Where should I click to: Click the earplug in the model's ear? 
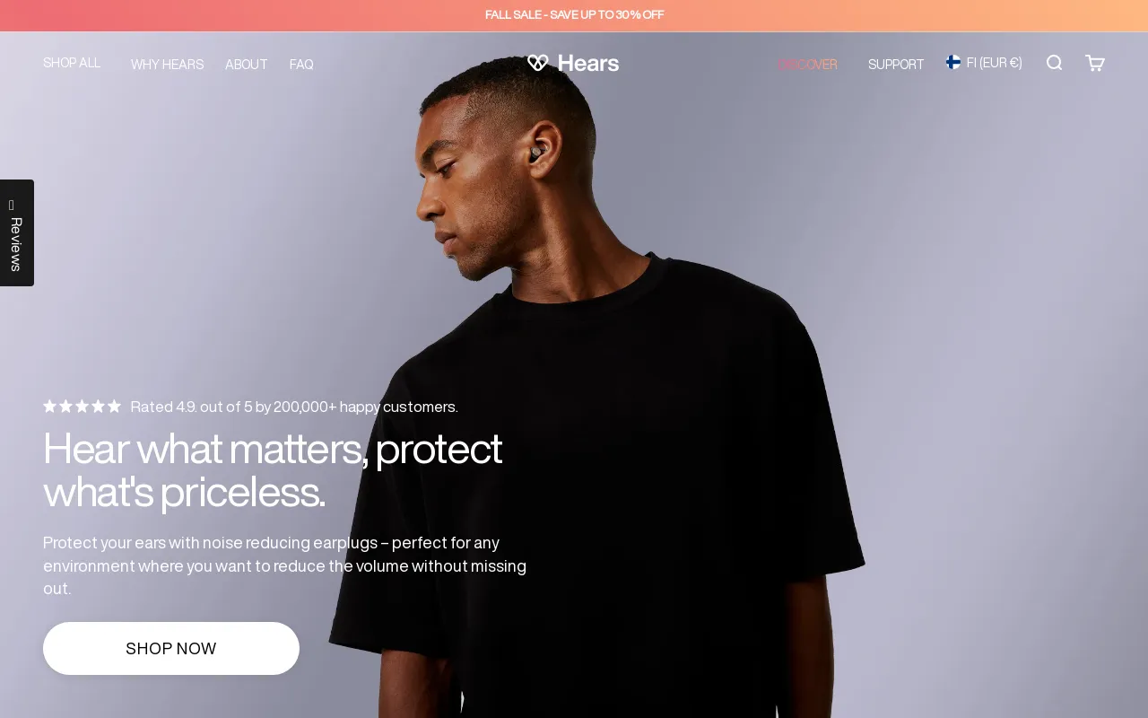[x=535, y=153]
